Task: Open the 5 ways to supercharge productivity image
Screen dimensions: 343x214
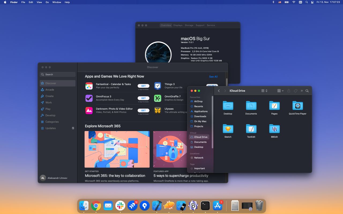Action: click(x=170, y=149)
